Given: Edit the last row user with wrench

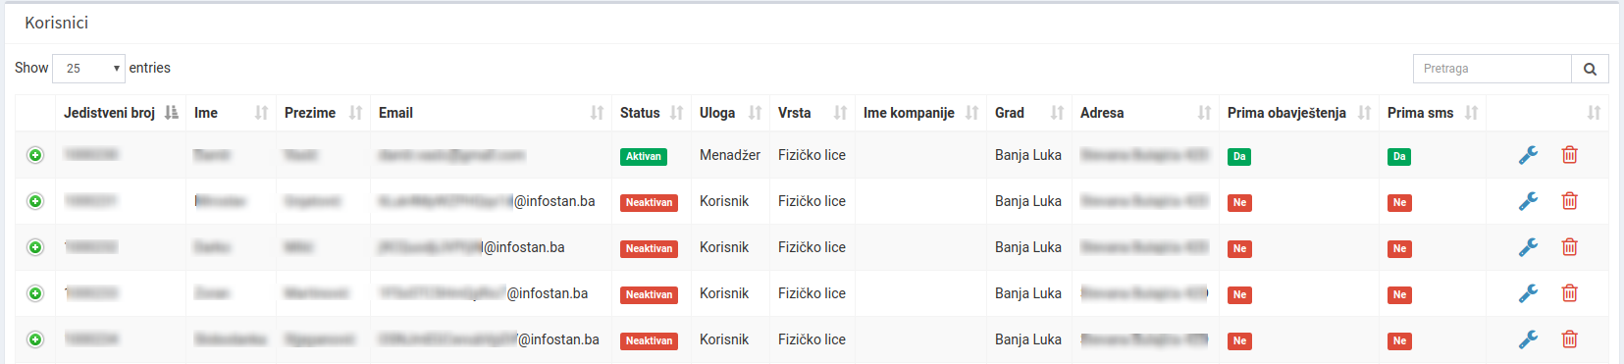Looking at the screenshot, I should tap(1528, 339).
